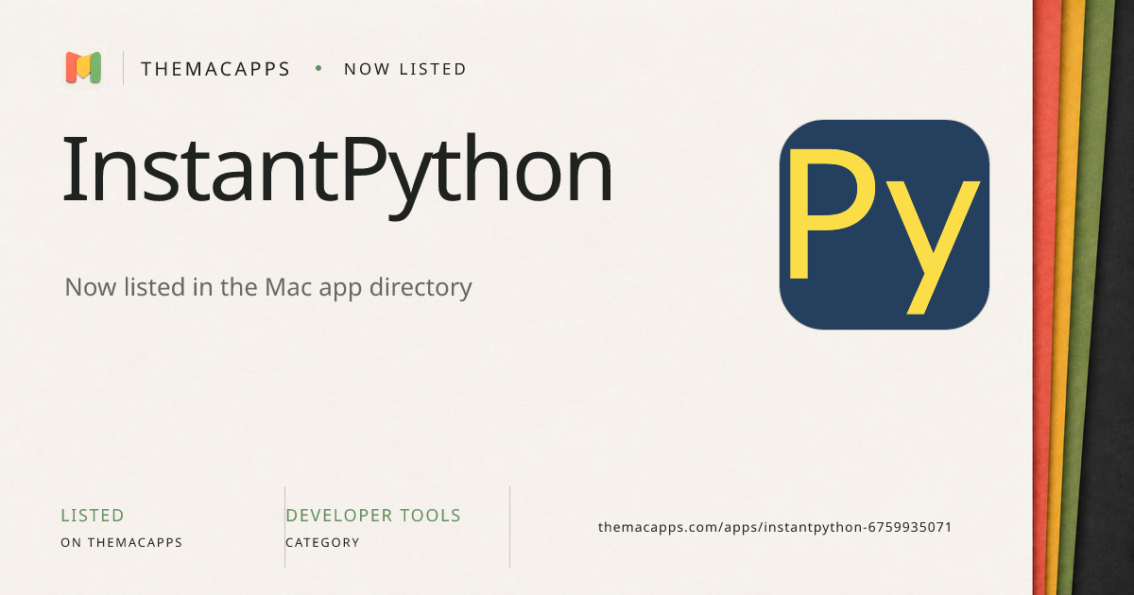1134x595 pixels.
Task: Click the green LISTED label
Action: pyautogui.click(x=93, y=516)
